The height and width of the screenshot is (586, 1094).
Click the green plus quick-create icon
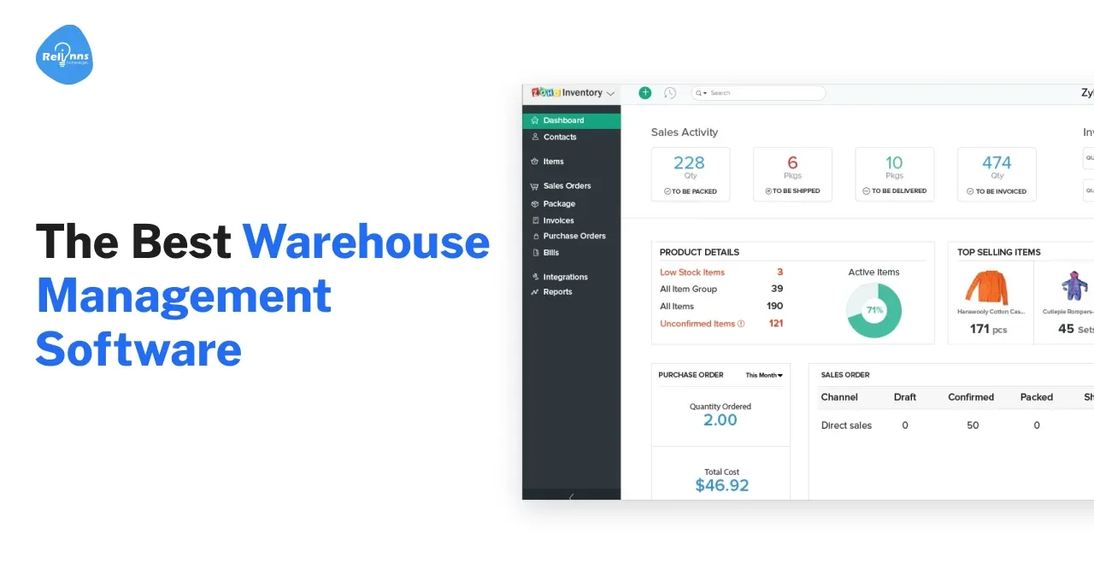click(x=644, y=92)
